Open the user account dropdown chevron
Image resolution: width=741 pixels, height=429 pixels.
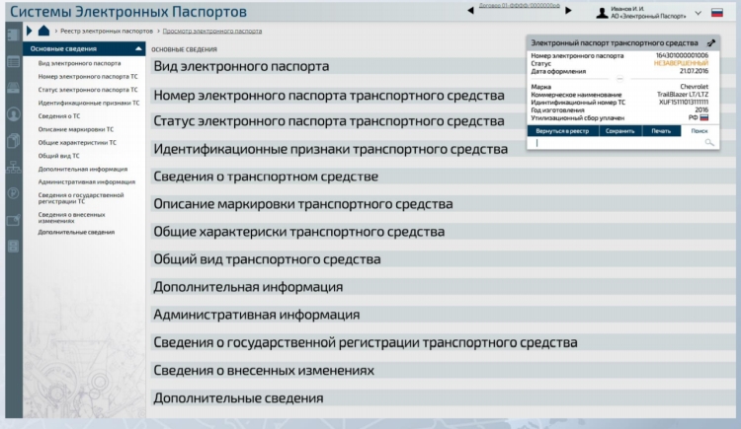[698, 13]
